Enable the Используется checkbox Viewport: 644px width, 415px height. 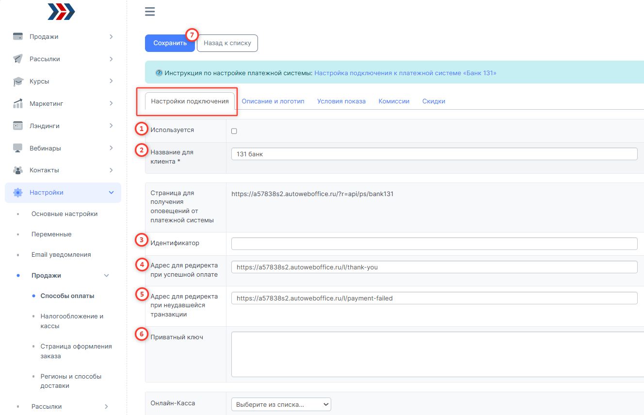(x=234, y=131)
